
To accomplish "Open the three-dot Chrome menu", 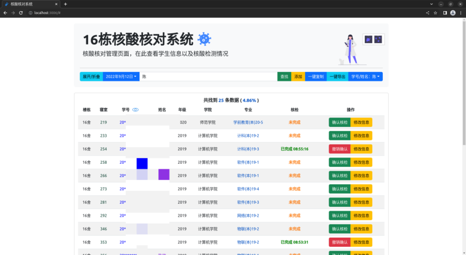I will pyautogui.click(x=461, y=13).
